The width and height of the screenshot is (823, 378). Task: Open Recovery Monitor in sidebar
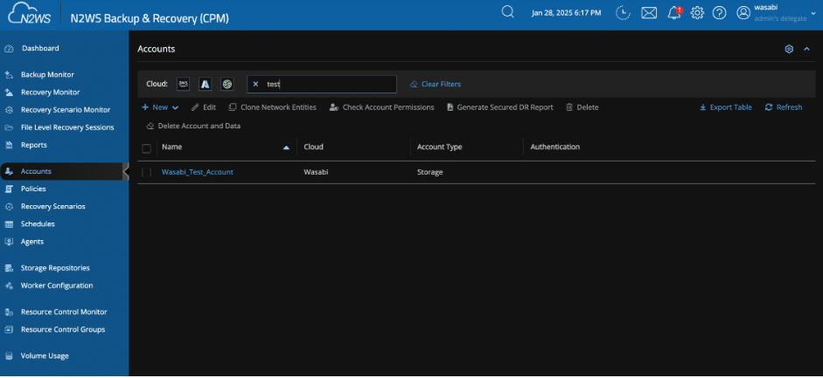tap(50, 93)
